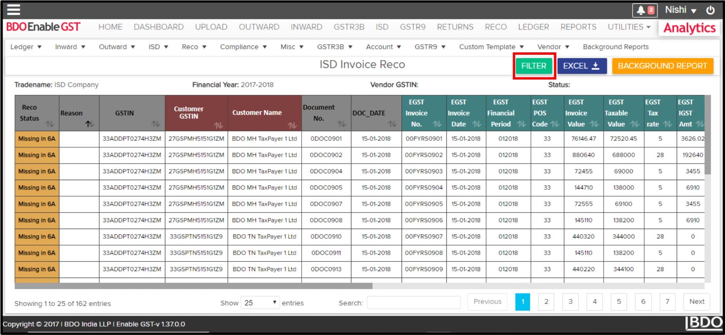Click BACKGROUND REPORT button

[x=662, y=66]
